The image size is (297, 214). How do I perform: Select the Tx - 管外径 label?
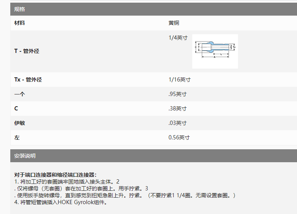coord(28,80)
